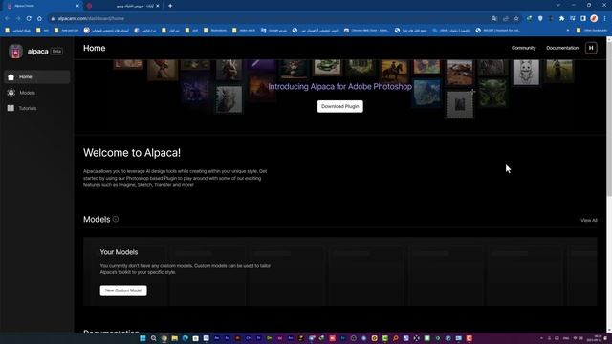Click the Chrome profile avatar
Image resolution: width=612 pixels, height=344 pixels.
pos(594,18)
